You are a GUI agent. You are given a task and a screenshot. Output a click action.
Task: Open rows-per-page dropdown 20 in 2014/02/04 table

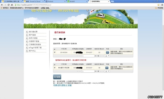coord(107,56)
